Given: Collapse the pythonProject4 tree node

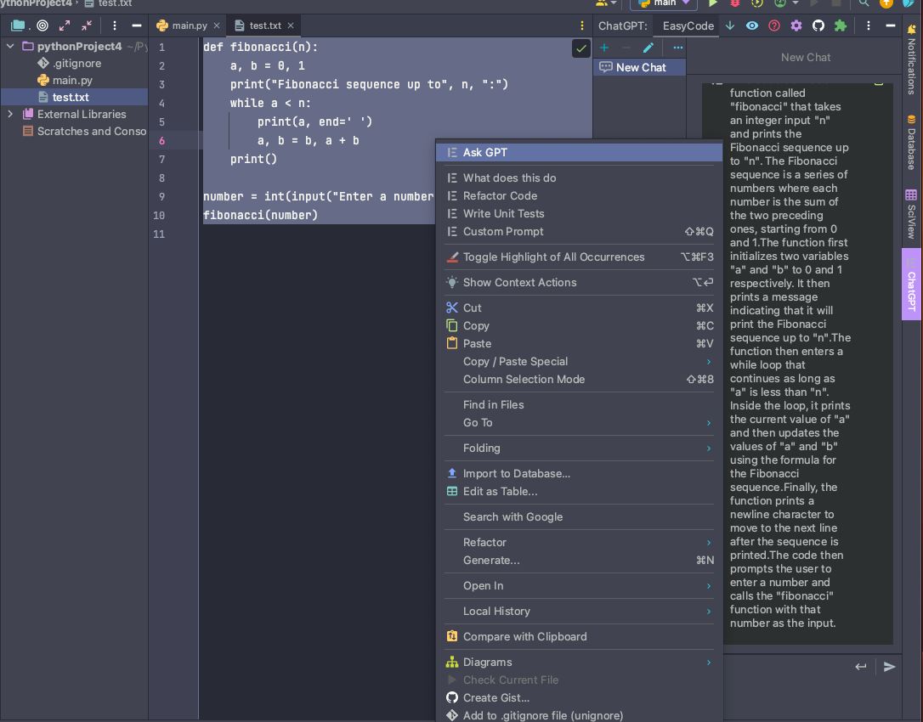Looking at the screenshot, I should pos(8,46).
